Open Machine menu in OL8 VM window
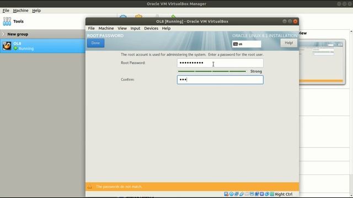353x198 pixels. point(106,28)
